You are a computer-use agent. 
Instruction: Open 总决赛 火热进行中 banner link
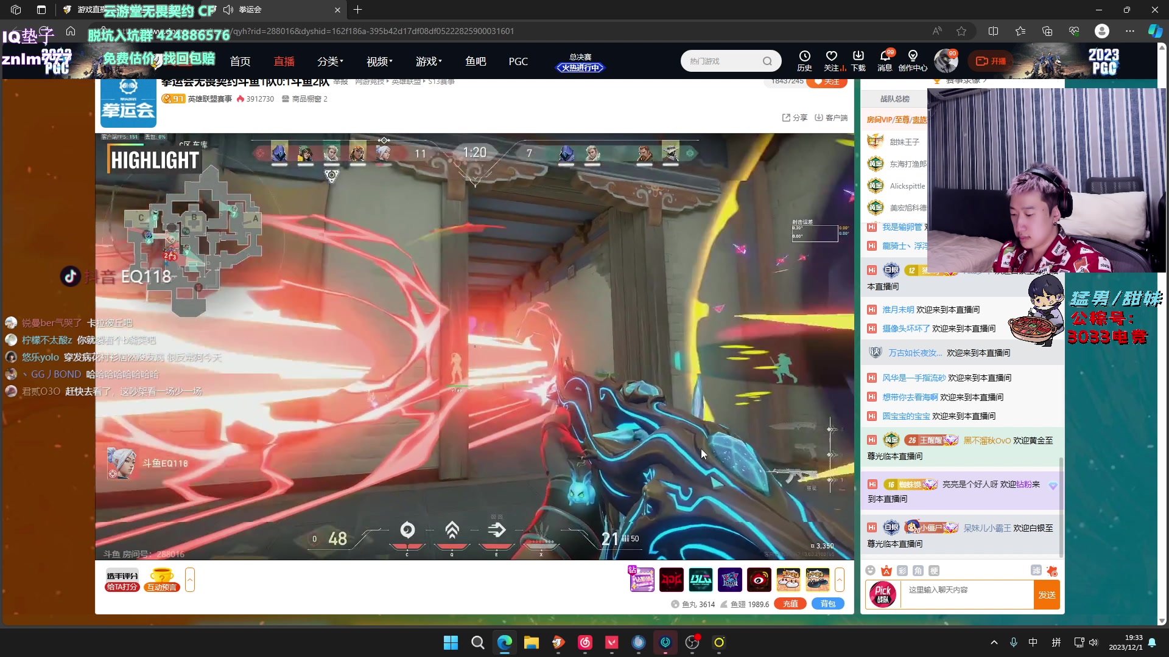[580, 63]
